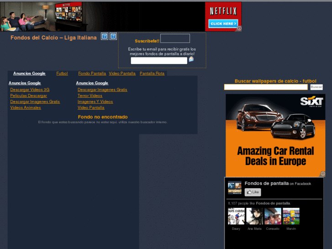Click the ad info icon on Netflix banner
This screenshot has width=332, height=249.
click(x=239, y=28)
